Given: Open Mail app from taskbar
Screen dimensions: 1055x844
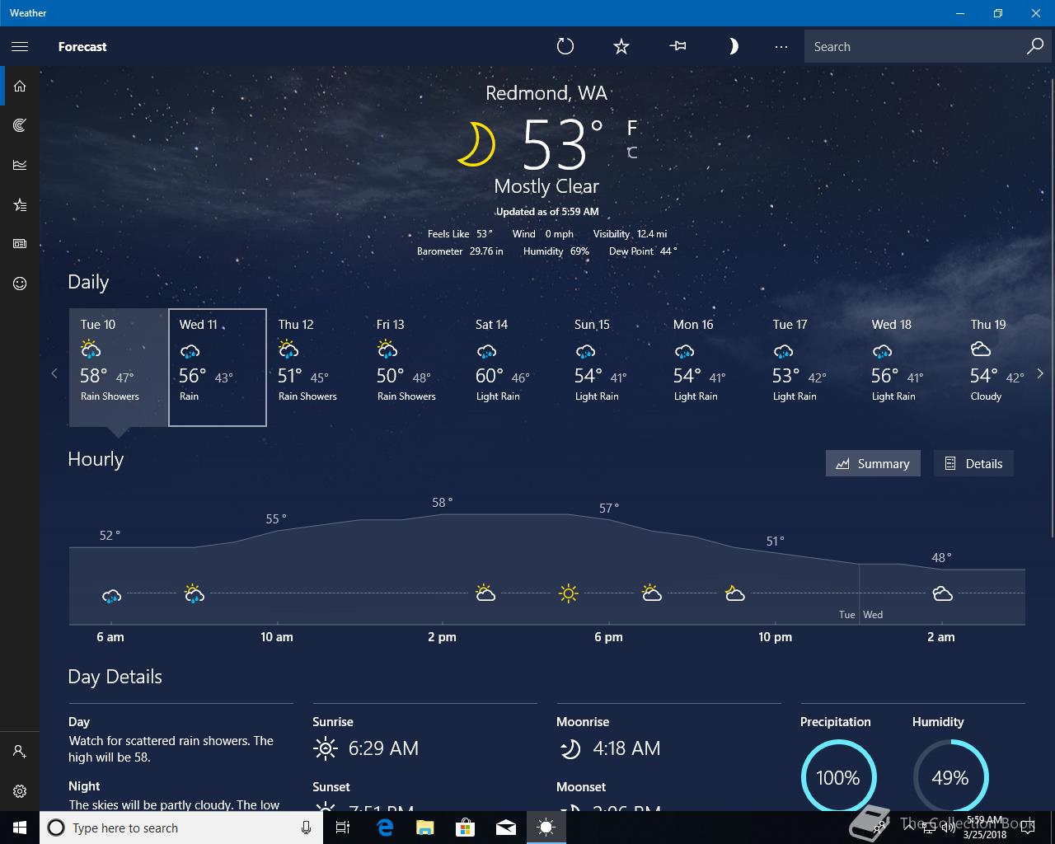Looking at the screenshot, I should click(506, 828).
